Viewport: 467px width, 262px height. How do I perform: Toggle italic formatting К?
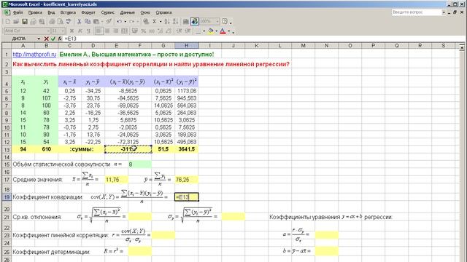tap(80, 31)
